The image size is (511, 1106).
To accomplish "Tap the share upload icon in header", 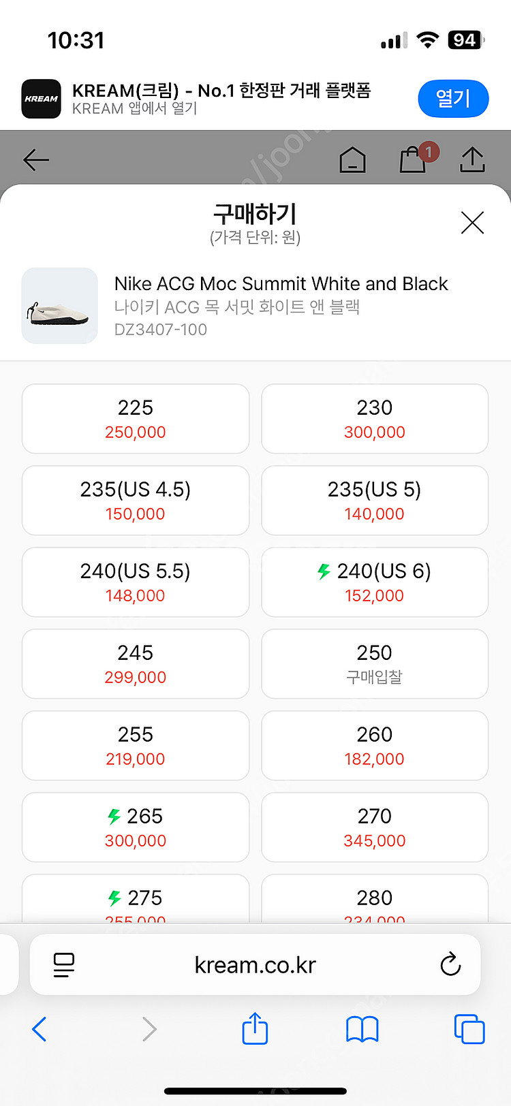I will (472, 160).
